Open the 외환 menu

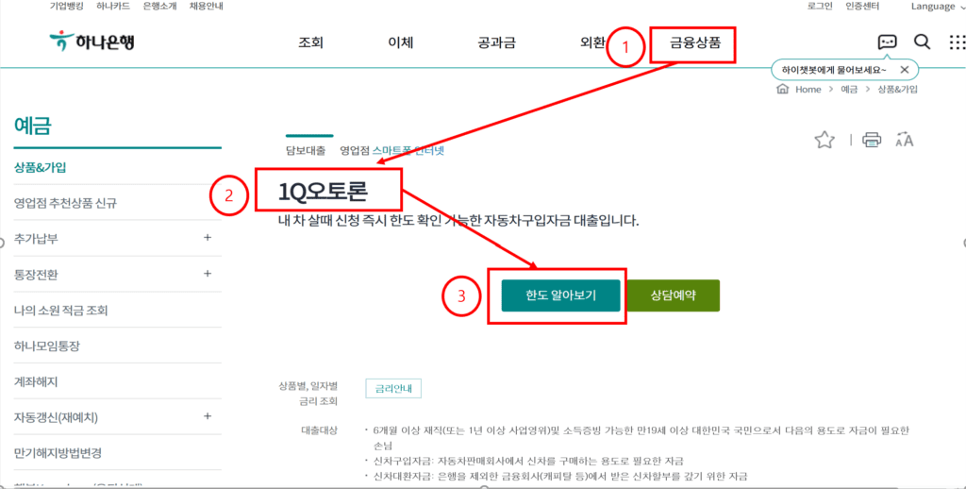(x=592, y=43)
